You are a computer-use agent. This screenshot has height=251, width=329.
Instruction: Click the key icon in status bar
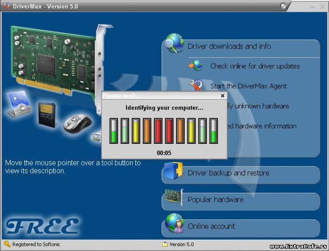[x=7, y=244]
